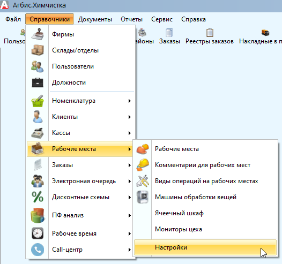
Task: Open the Фирмы directory entry
Action: [x=81, y=34]
